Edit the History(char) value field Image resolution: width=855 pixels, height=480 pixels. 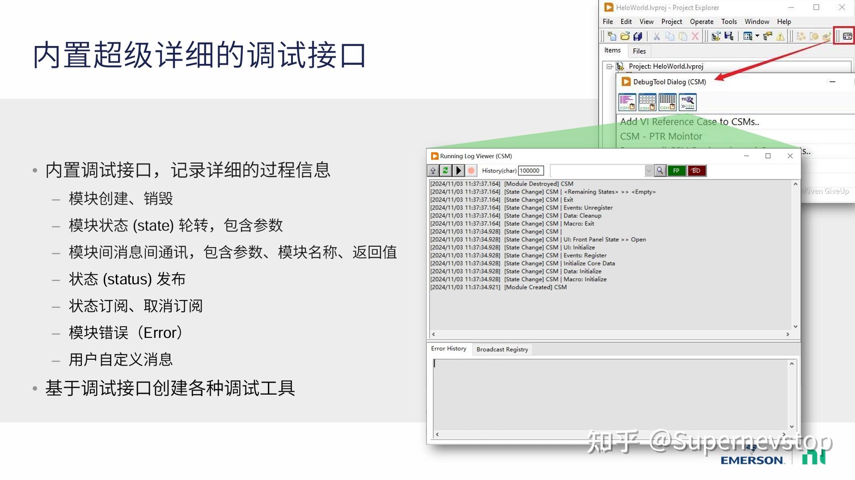[530, 170]
